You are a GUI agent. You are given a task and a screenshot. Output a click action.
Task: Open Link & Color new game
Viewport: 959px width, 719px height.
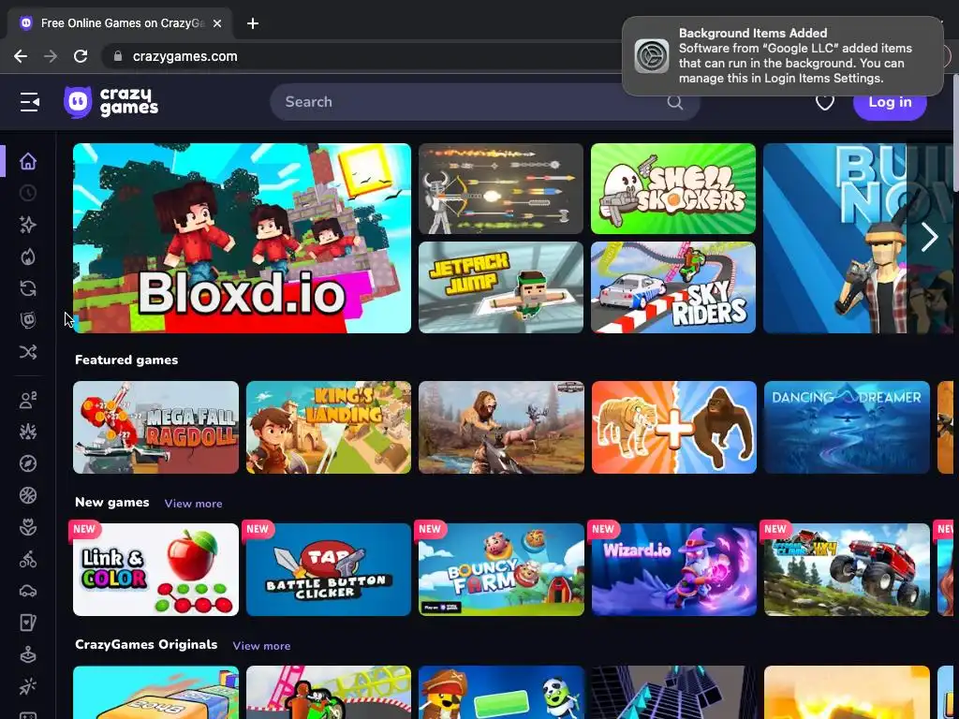click(x=156, y=570)
